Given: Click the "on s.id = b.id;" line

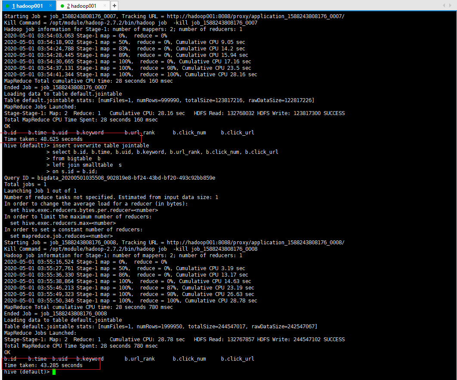Looking at the screenshot, I should (x=75, y=171).
